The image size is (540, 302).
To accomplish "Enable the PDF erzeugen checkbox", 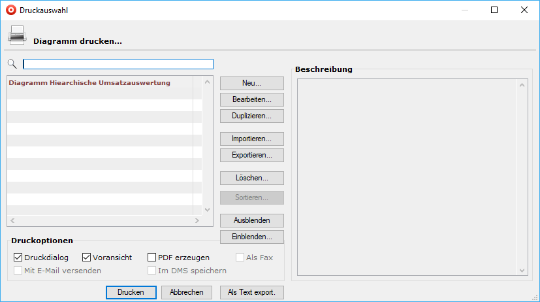I will (152, 258).
